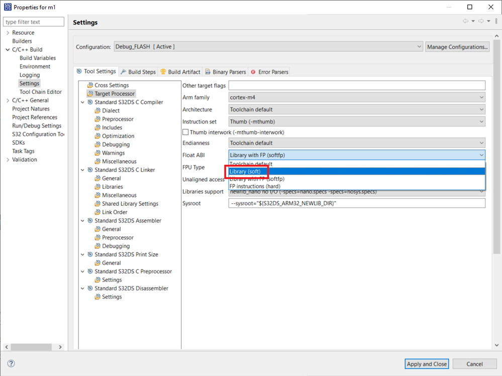Click the left panel horizontal scrollbar
This screenshot has width=502, height=376.
pos(30,347)
